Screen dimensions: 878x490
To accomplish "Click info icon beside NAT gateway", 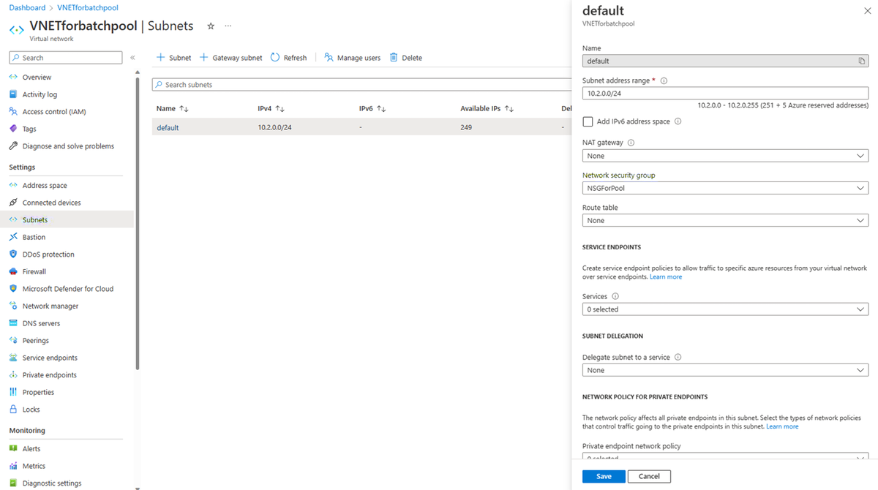I will coord(631,143).
